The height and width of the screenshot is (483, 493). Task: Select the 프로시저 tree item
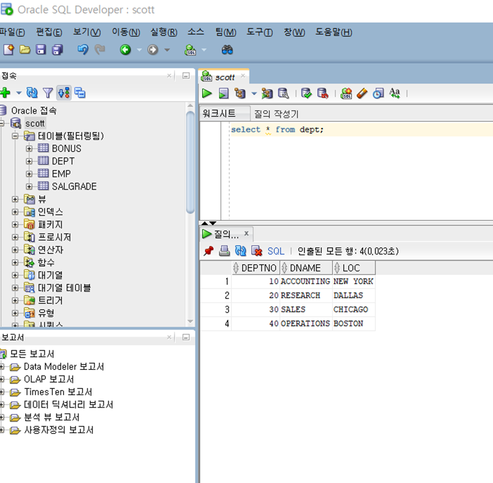click(54, 237)
